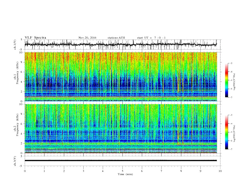248x192 pixels.
Task: Select the "start UT = 7 :0 :1" text
Action: point(151,38)
